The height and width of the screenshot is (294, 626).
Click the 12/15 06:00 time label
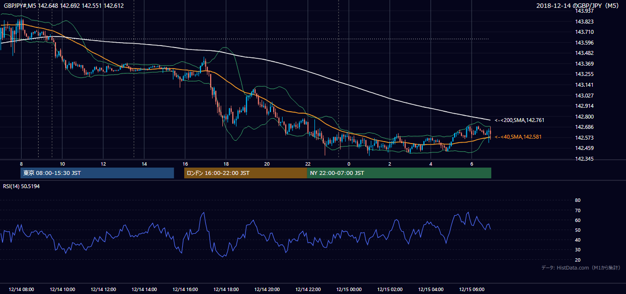click(x=471, y=290)
